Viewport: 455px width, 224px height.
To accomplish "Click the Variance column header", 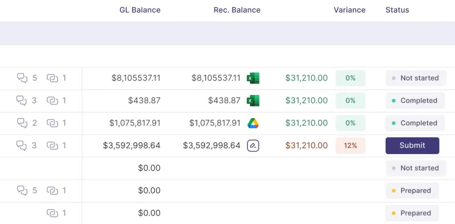I will [x=349, y=10].
